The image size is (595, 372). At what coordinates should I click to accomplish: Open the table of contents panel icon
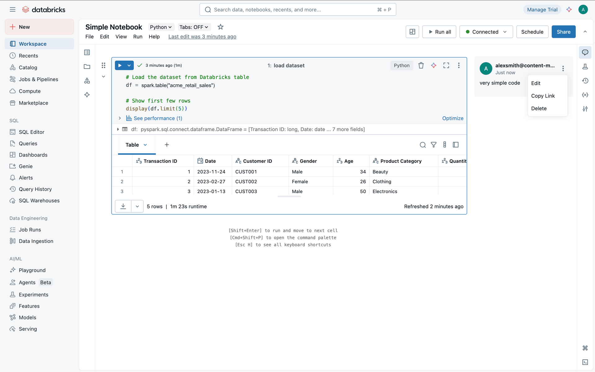click(x=87, y=52)
